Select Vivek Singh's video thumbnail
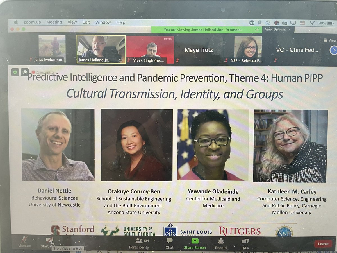Image resolution: width=337 pixels, height=253 pixels. tap(150, 49)
